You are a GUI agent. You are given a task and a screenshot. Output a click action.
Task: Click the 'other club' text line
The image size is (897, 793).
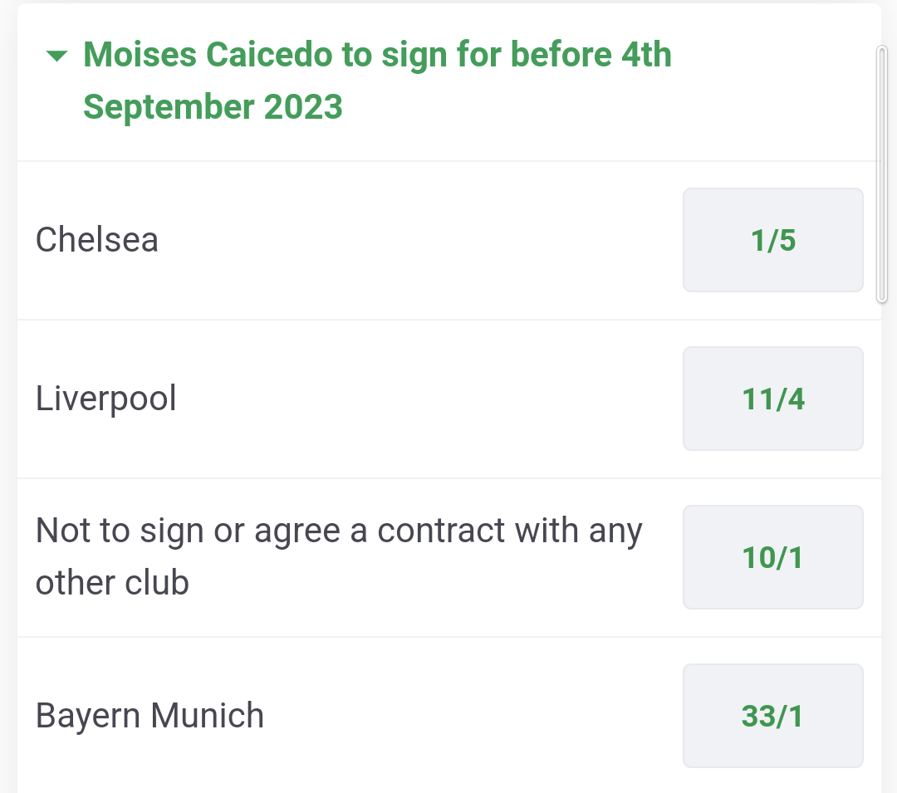pos(112,583)
